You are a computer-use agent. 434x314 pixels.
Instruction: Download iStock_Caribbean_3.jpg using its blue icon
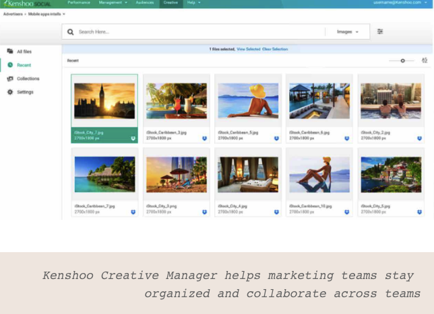[205, 138]
